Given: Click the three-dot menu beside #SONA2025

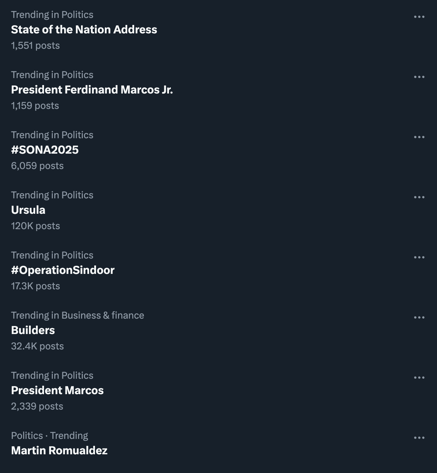Looking at the screenshot, I should pyautogui.click(x=419, y=137).
